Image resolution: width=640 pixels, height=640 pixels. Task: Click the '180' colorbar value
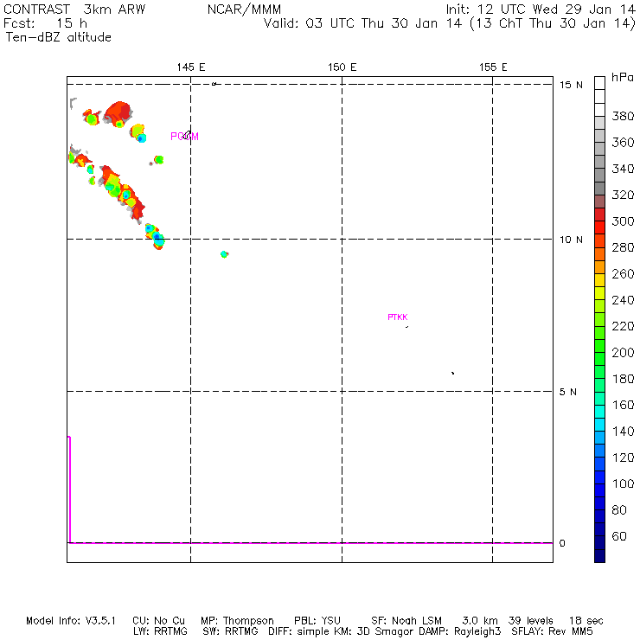tap(623, 379)
